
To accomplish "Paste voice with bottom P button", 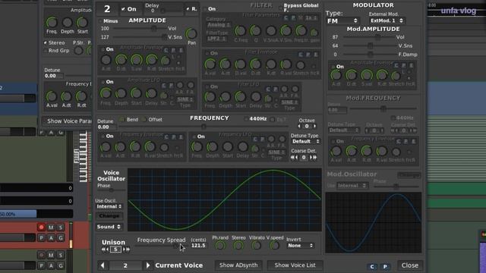I will 385,266.
